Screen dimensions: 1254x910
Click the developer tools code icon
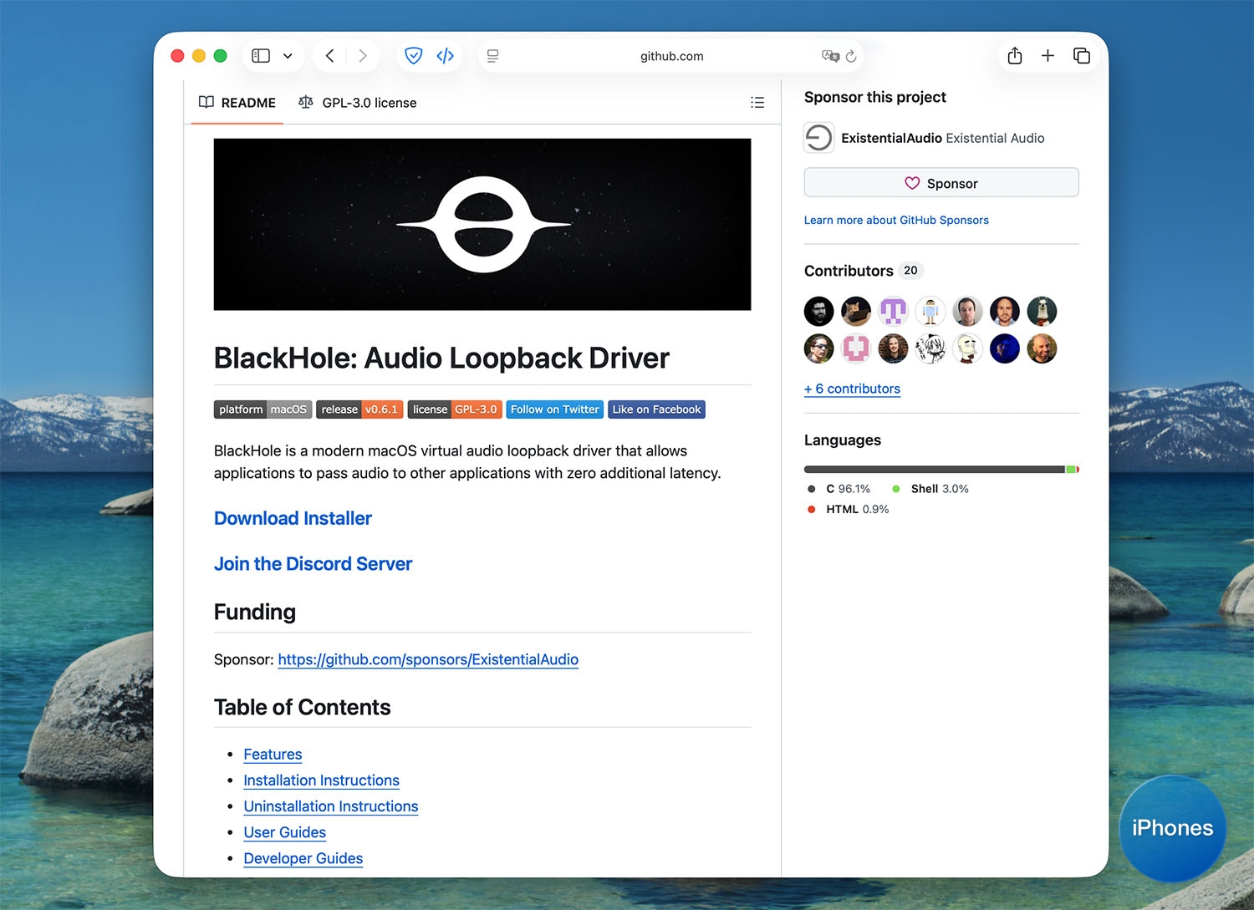tap(445, 56)
